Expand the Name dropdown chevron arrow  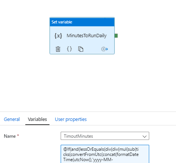click(144, 137)
